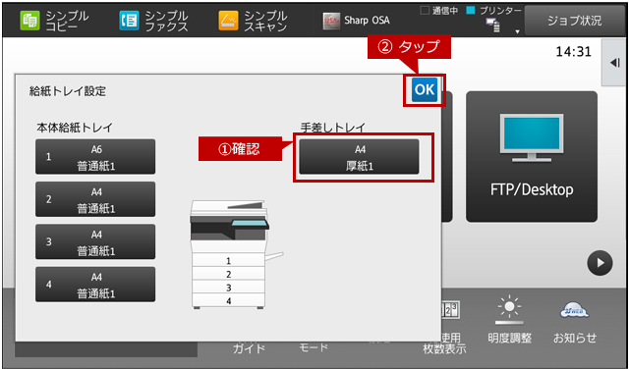Screen dimensions: 629x369
Task: Select tray 3 A4 plain paper
Action: pyautogui.click(x=95, y=241)
